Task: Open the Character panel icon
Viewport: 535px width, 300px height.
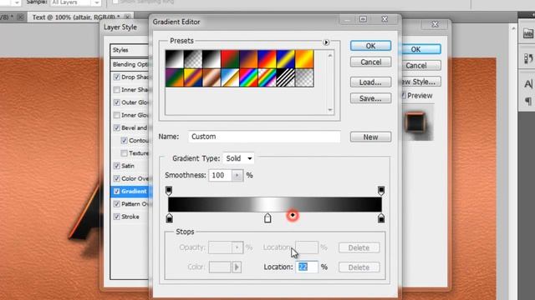Action: 527,83
